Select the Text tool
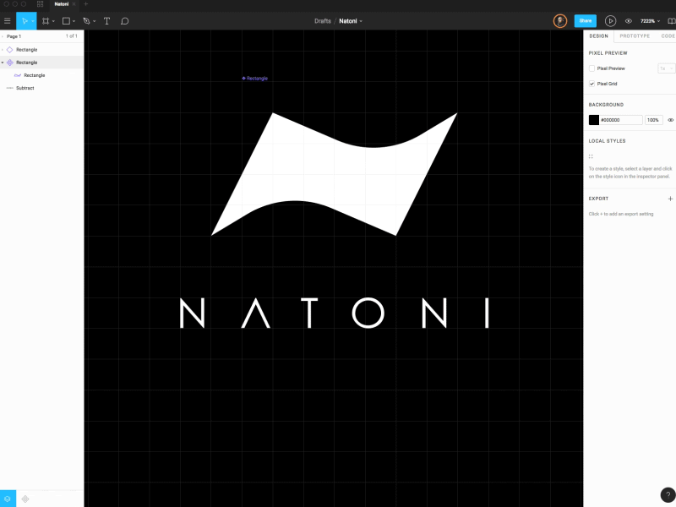This screenshot has width=676, height=507. (106, 21)
